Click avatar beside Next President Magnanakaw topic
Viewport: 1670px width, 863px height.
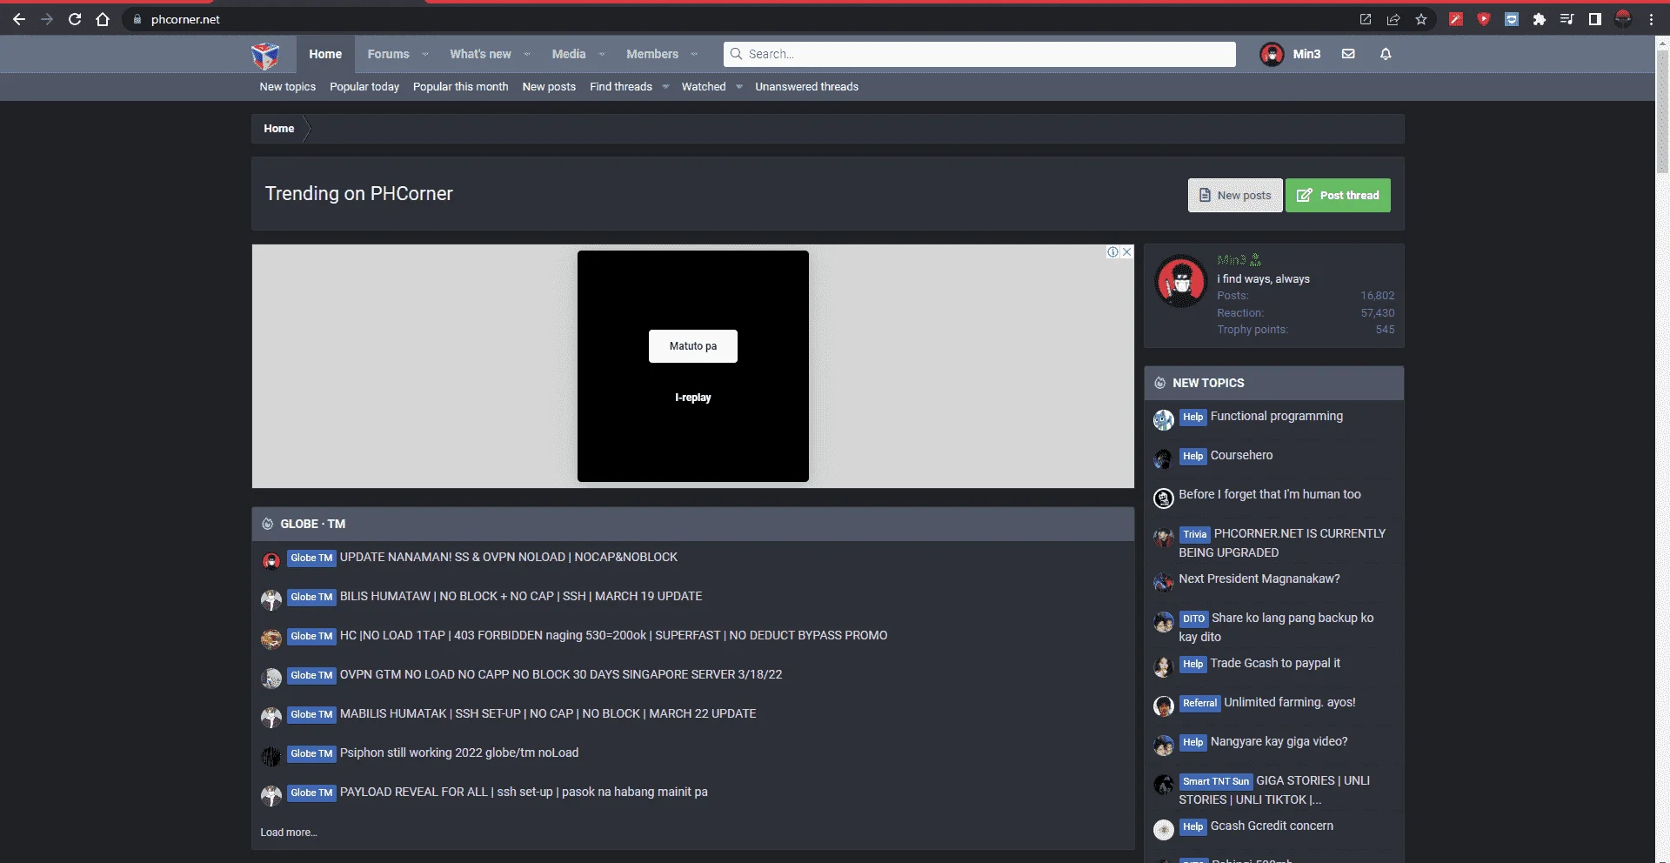coord(1164,583)
